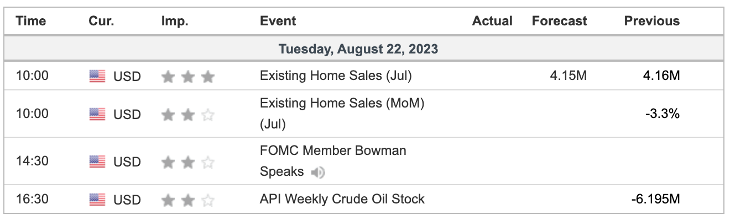Click the 4.15M forecast value

coord(568,76)
